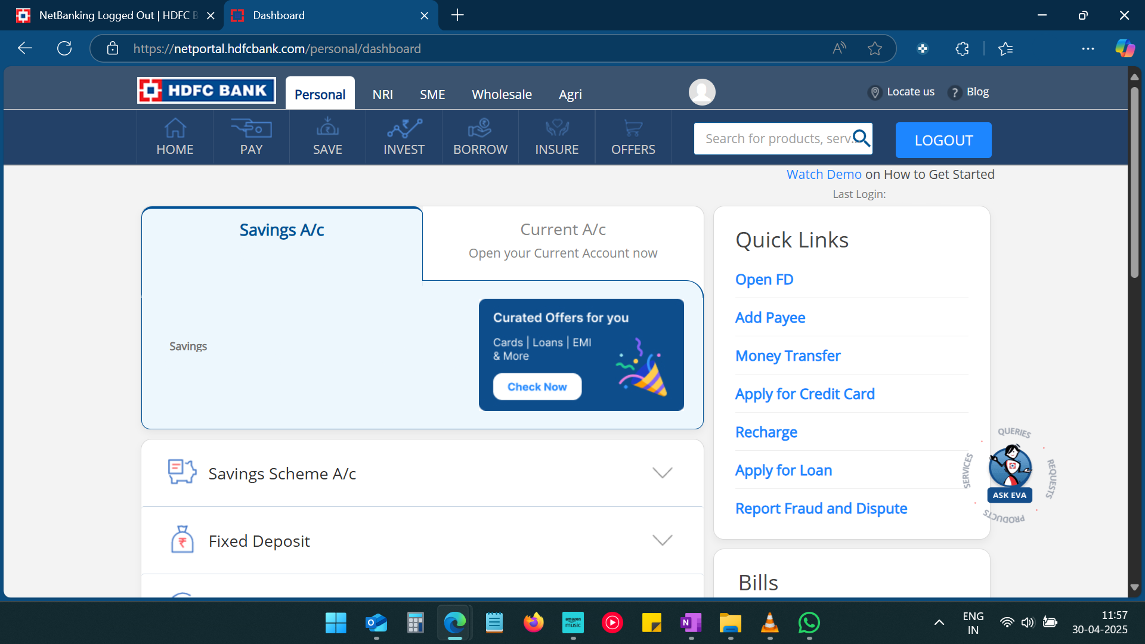The width and height of the screenshot is (1145, 644).
Task: Click the user profile avatar icon
Action: click(x=702, y=92)
